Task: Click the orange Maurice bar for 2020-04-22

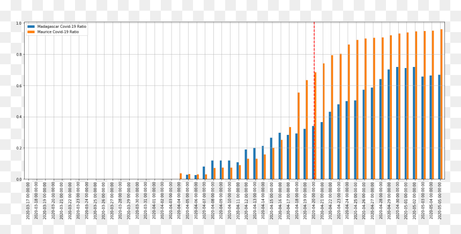Action: click(x=332, y=117)
